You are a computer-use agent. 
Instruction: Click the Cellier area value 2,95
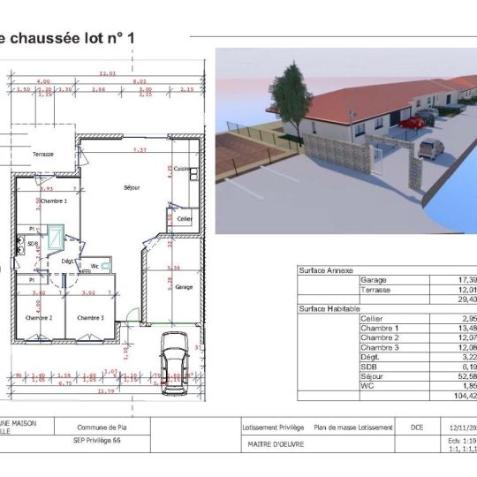tap(469, 319)
